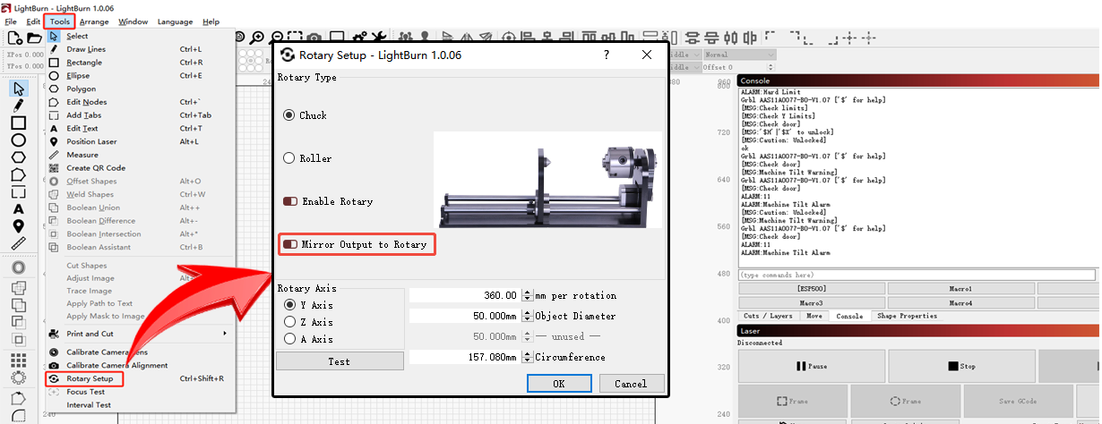Image resolution: width=1102 pixels, height=424 pixels.
Task: Select the Position Laser pin tool in left toolbar
Action: [x=18, y=225]
